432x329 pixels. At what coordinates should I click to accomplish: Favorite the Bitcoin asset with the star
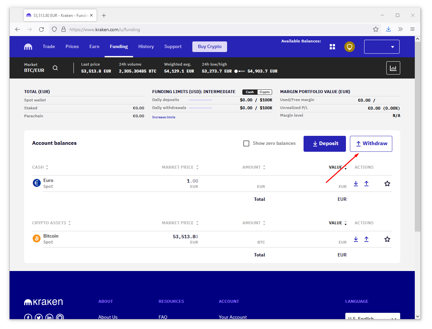pos(387,239)
